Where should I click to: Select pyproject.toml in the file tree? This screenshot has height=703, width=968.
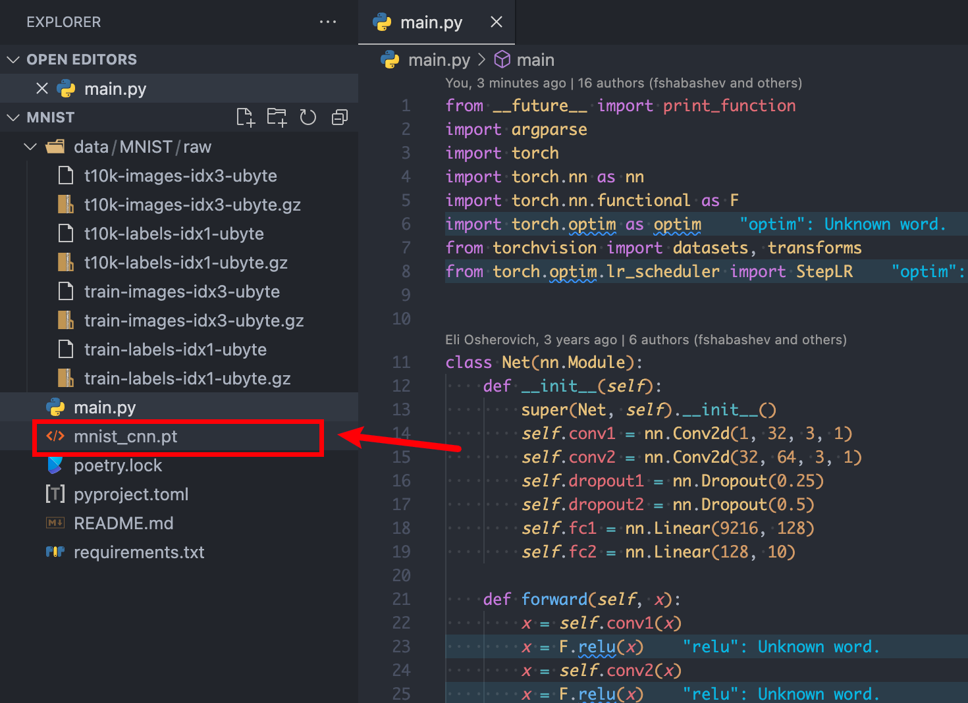pos(130,494)
